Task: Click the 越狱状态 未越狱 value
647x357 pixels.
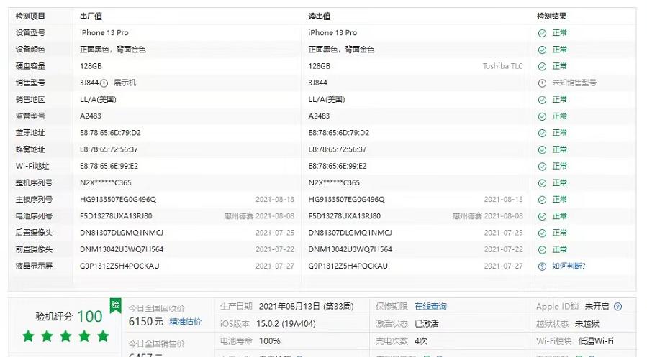Action: coord(587,324)
